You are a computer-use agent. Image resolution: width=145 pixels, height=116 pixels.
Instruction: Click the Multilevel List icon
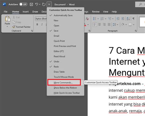110,19
